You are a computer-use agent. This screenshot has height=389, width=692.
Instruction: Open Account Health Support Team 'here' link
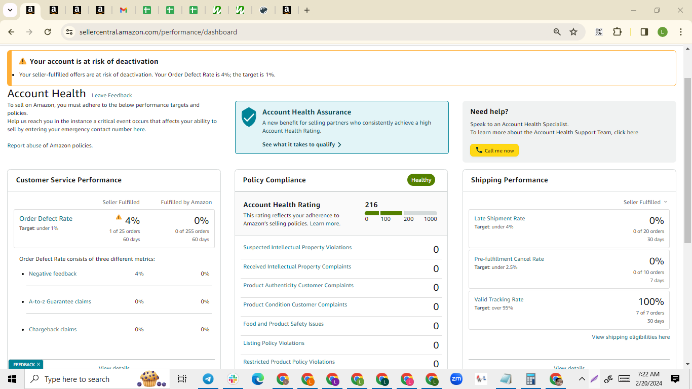coord(632,133)
